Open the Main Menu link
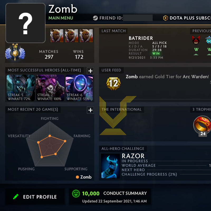Viewport: 211px width, 211px height. coord(61,18)
